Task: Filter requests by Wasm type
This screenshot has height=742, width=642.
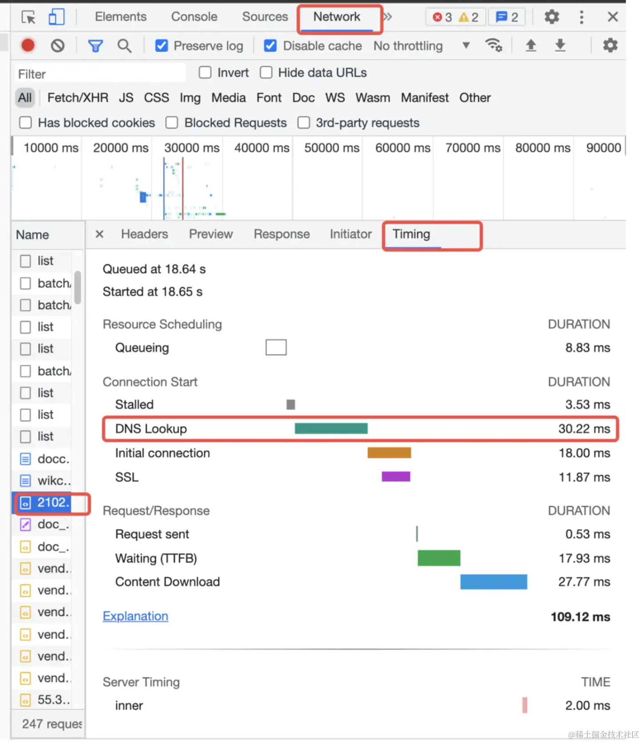Action: tap(373, 98)
